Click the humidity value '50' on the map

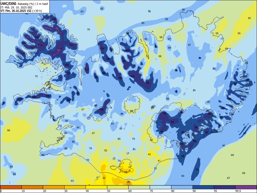pyautogui.click(x=151, y=140)
